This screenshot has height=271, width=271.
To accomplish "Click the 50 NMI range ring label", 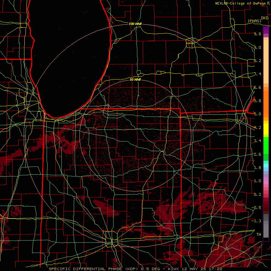I will [x=135, y=79].
